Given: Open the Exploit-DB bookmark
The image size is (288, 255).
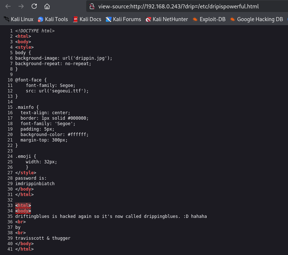Looking at the screenshot, I should pyautogui.click(x=209, y=19).
